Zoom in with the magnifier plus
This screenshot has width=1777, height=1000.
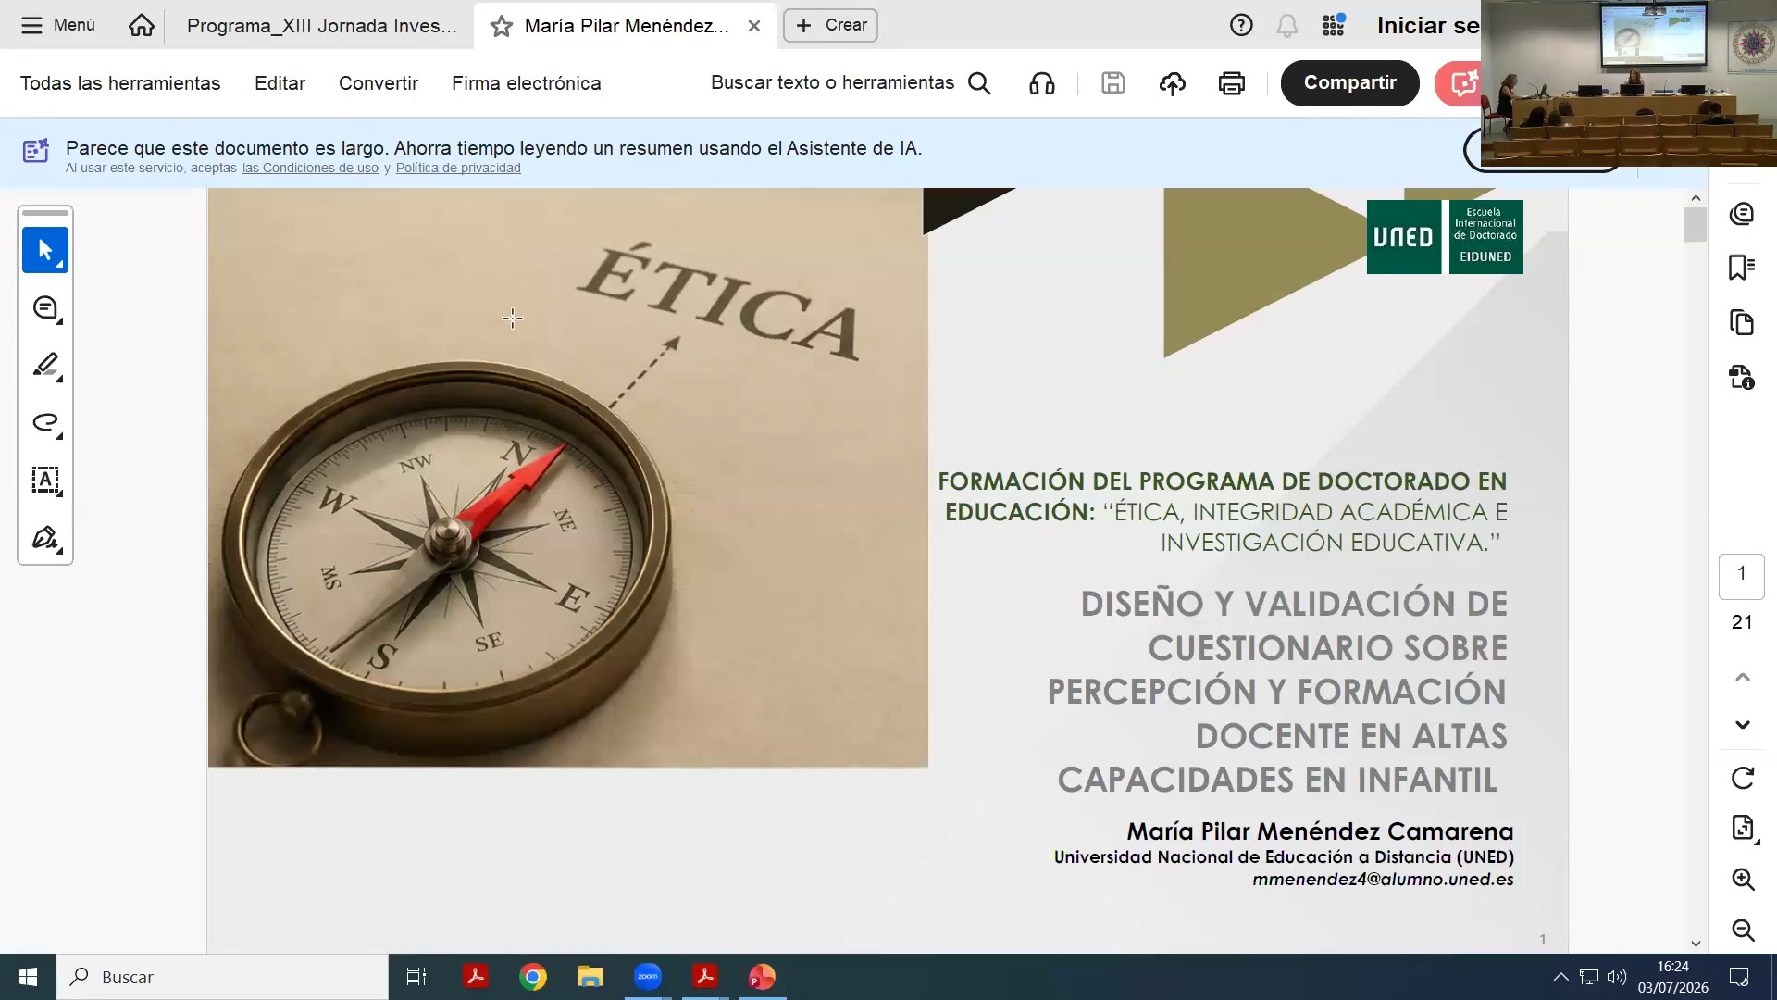coord(1743,879)
